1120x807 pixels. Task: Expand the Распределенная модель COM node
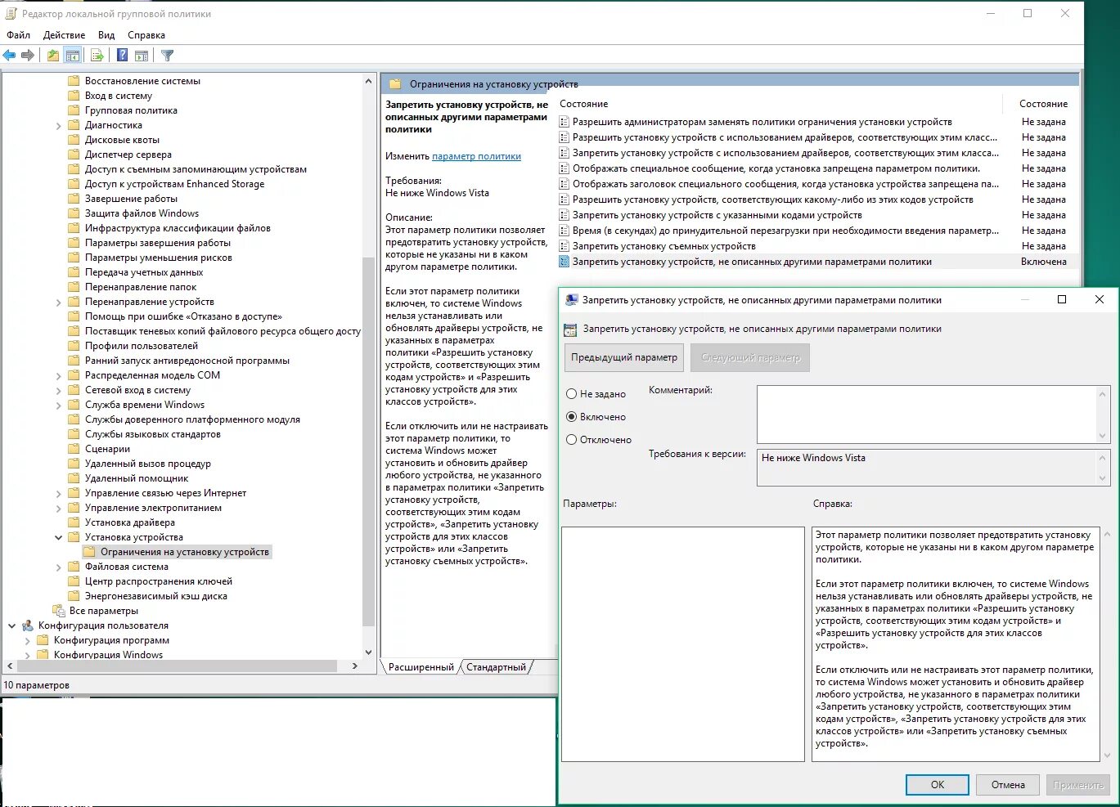click(59, 376)
